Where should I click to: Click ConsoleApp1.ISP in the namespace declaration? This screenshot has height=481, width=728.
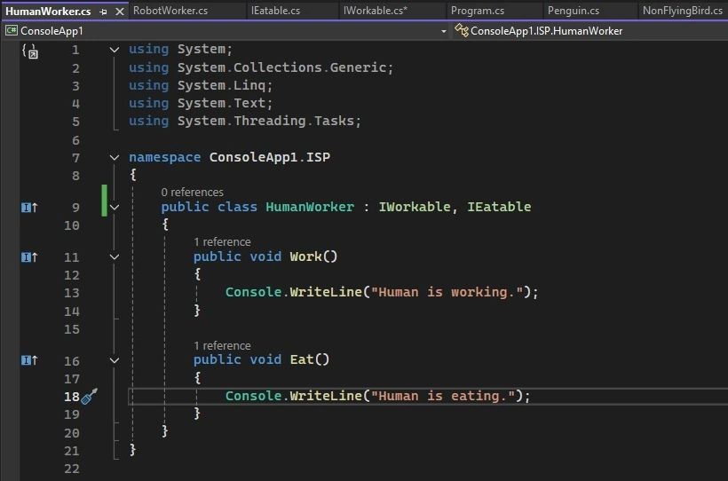click(x=270, y=157)
